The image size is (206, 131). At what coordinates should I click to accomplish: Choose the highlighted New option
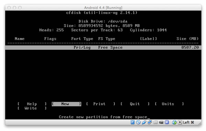tap(66, 104)
